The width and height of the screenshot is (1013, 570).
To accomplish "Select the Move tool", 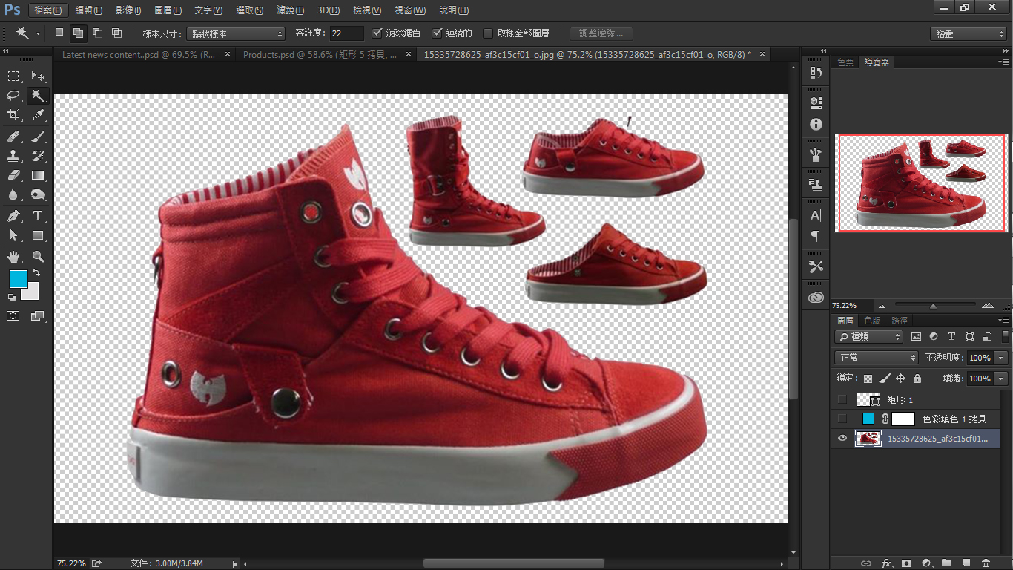I will pos(38,76).
